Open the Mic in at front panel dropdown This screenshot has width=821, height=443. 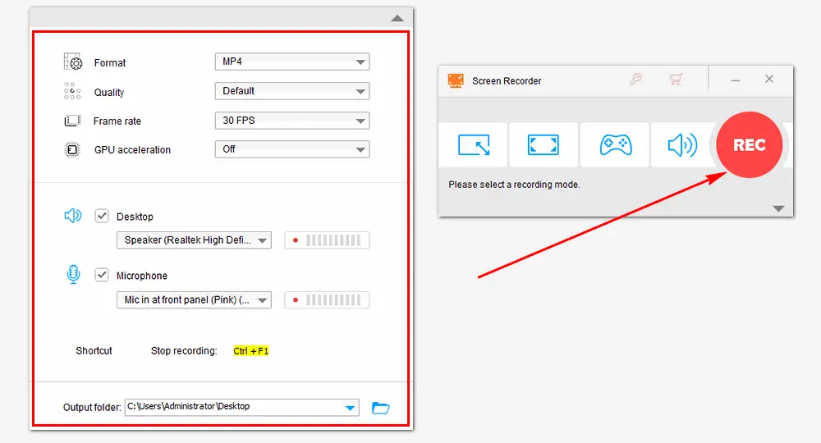(x=194, y=299)
